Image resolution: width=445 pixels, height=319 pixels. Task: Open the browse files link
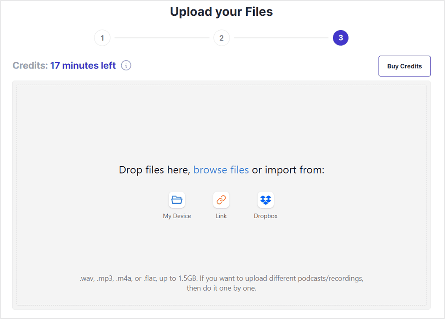(x=221, y=170)
